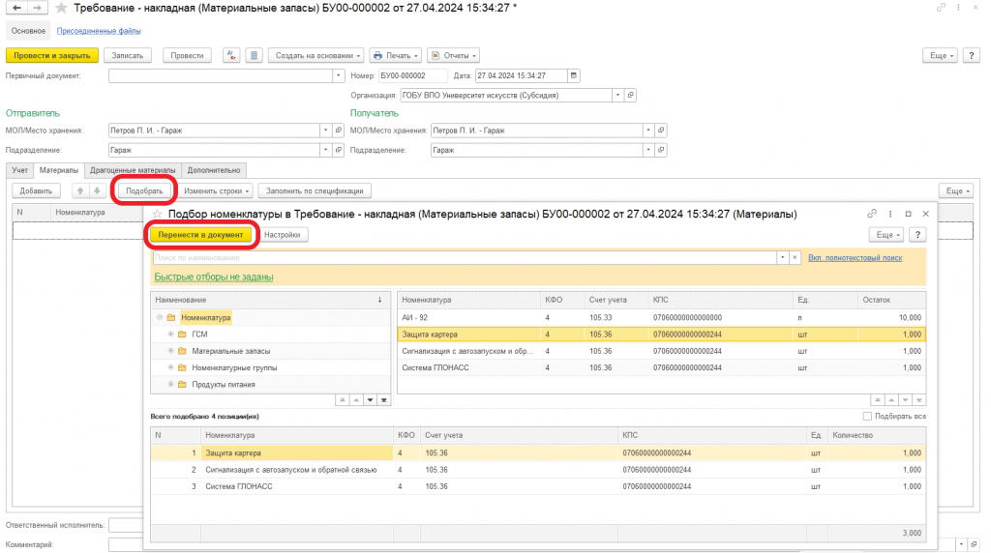This screenshot has height=553, width=991.
Task: Click into Поиск по наименованию search field
Action: point(465,257)
